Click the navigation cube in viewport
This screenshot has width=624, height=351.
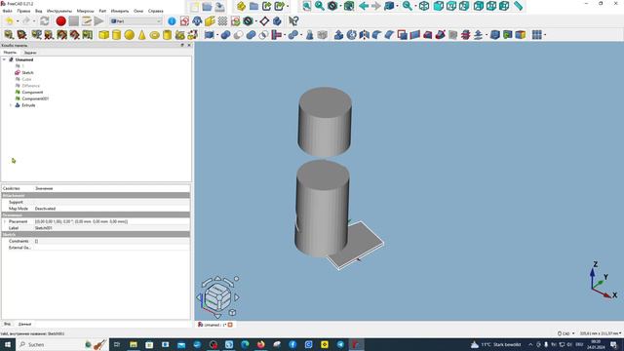217,296
